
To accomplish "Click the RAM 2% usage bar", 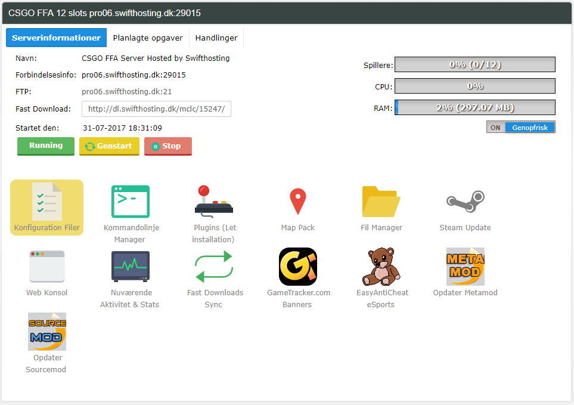I will [475, 107].
